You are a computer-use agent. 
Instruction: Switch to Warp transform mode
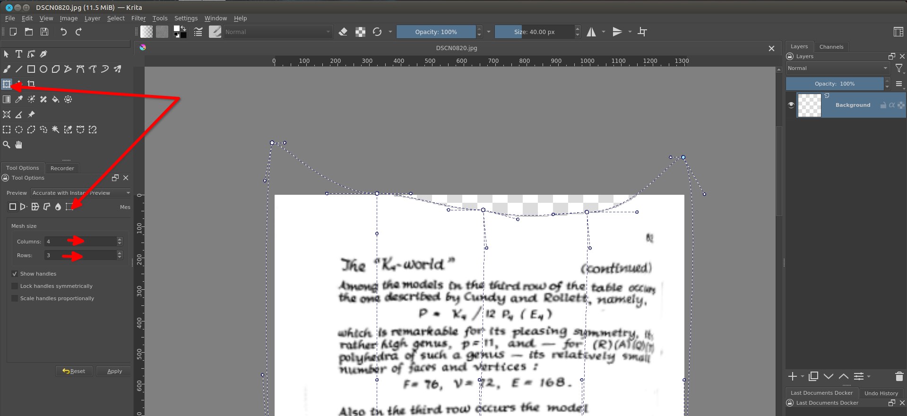click(35, 207)
